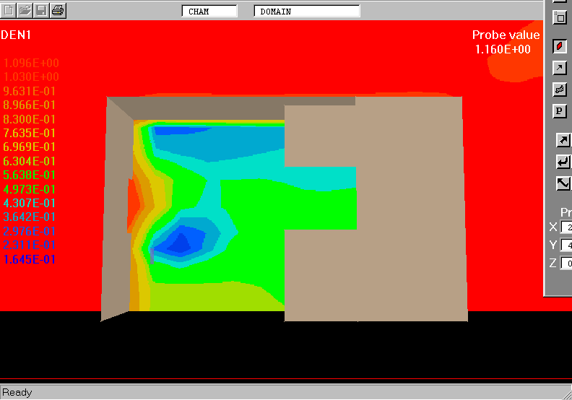
Task: Click the Y probe position field
Action: 566,245
